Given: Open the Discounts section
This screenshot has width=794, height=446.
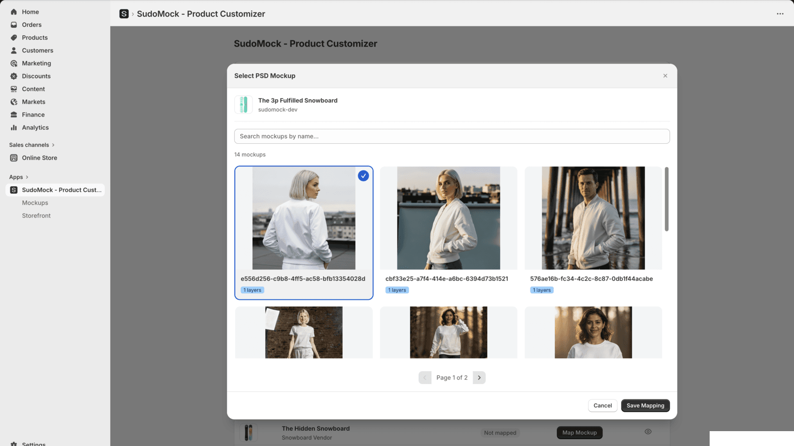Looking at the screenshot, I should coord(36,76).
